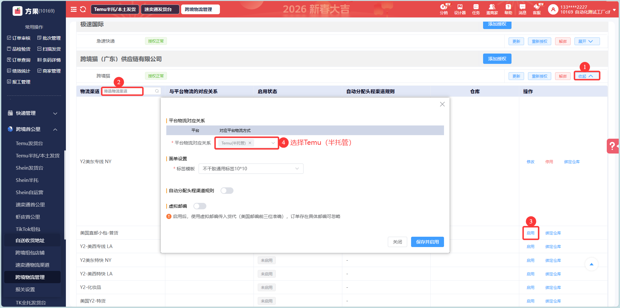Viewport: 620px width, 308px height.
Task: Click the user avatar icon
Action: [553, 10]
